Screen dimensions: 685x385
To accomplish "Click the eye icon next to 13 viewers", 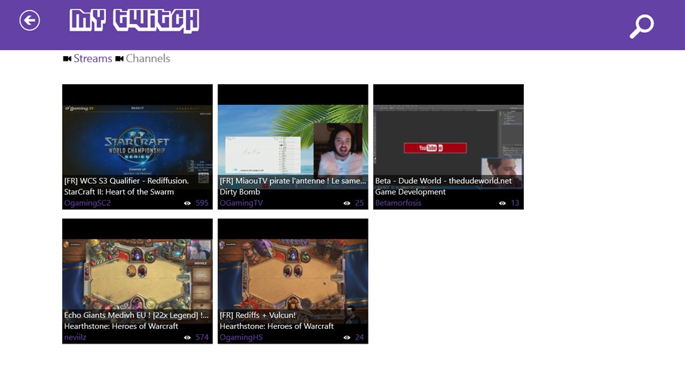I will pyautogui.click(x=502, y=203).
